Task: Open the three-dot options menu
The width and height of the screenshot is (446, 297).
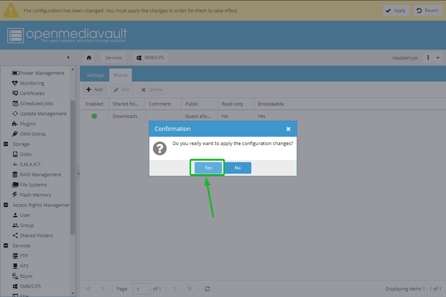Action: coord(428,58)
